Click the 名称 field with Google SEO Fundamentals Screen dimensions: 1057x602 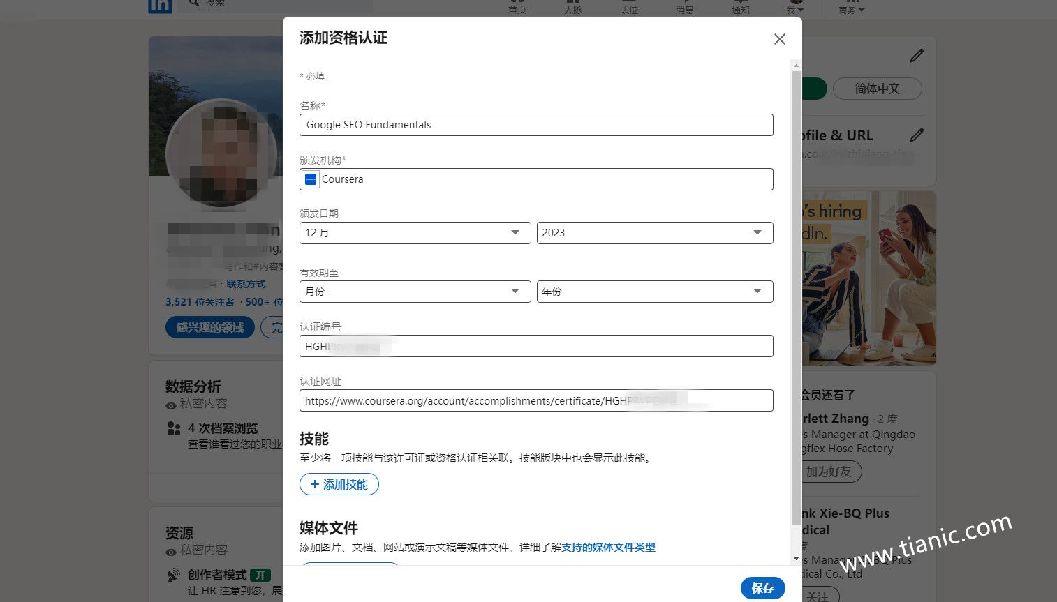point(536,125)
